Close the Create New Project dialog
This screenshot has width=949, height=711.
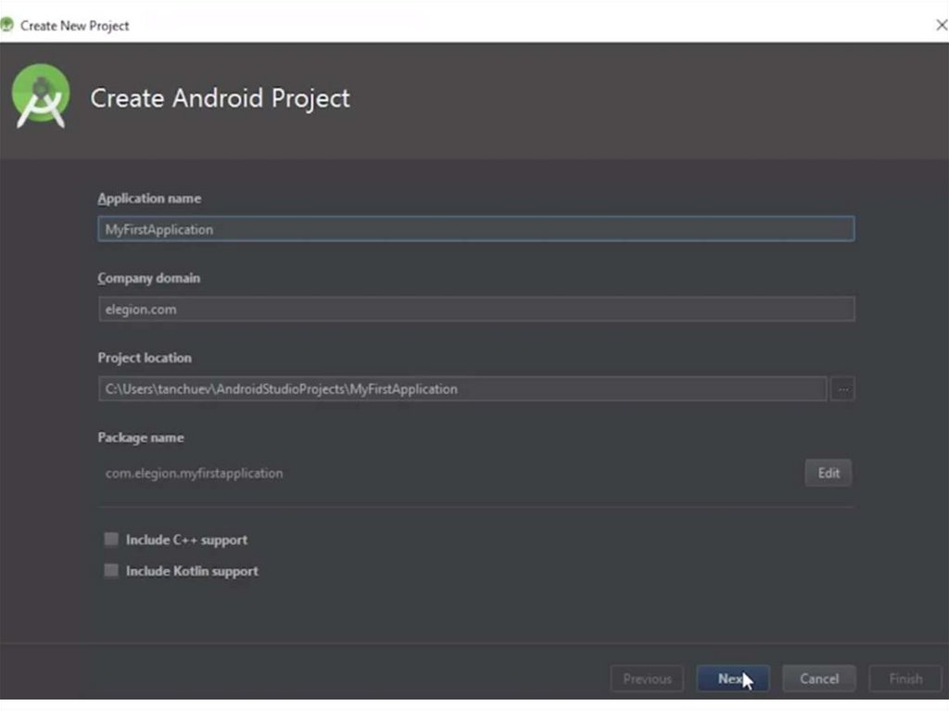point(941,25)
